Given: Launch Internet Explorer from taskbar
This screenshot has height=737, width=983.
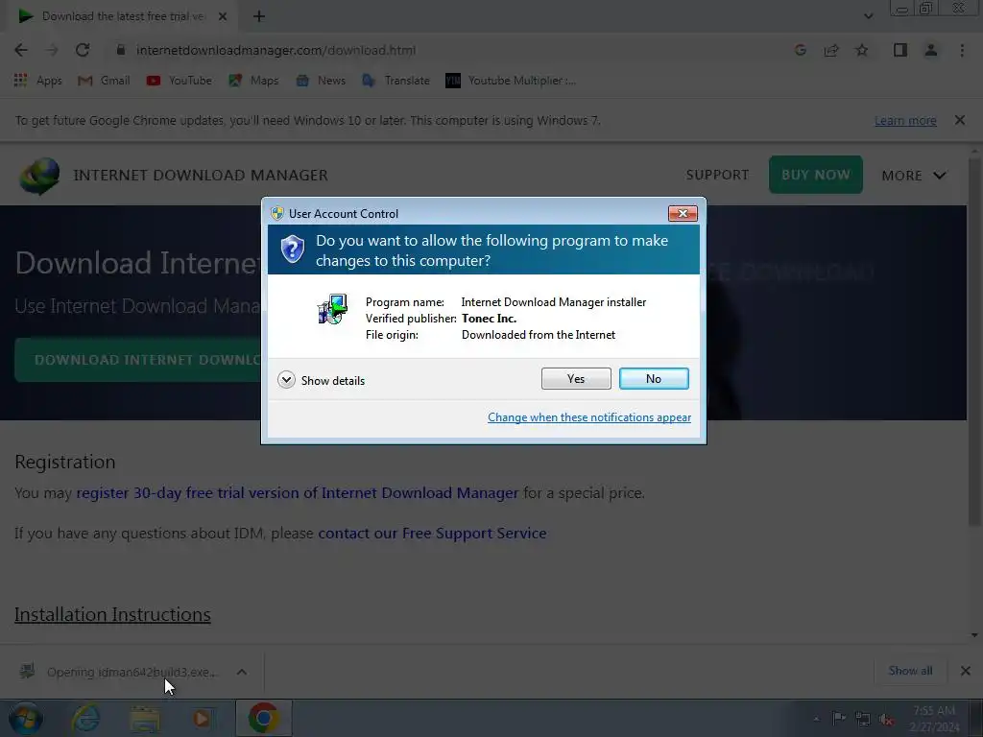Looking at the screenshot, I should tap(85, 718).
